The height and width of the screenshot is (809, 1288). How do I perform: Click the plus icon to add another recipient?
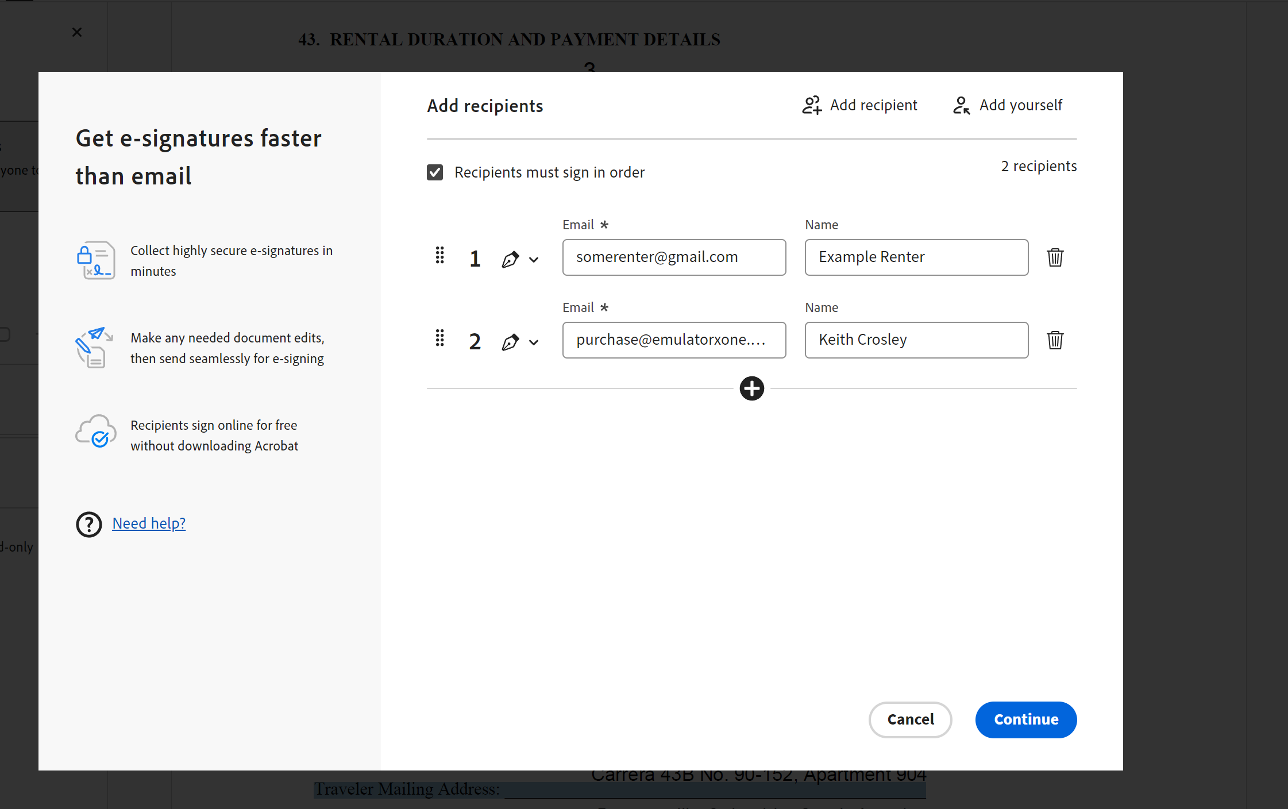pyautogui.click(x=751, y=389)
